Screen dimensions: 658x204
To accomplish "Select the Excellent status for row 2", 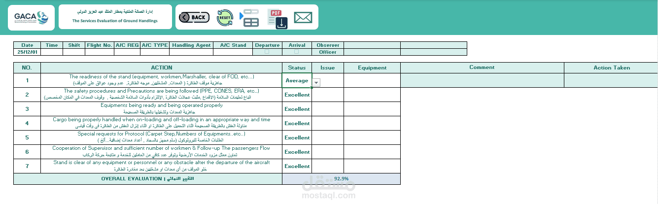I will (x=297, y=95).
